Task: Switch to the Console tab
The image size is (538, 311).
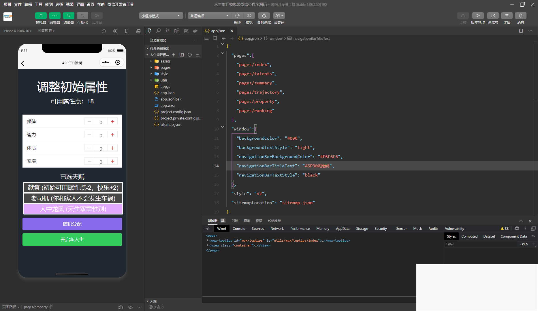Action: [239, 228]
